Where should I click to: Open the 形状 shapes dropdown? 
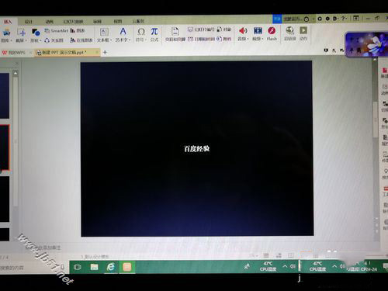click(x=36, y=40)
